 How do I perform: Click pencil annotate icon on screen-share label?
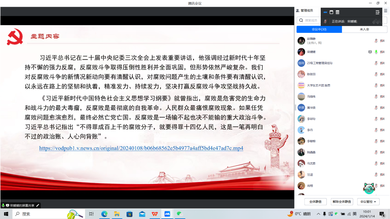[x=38, y=205]
